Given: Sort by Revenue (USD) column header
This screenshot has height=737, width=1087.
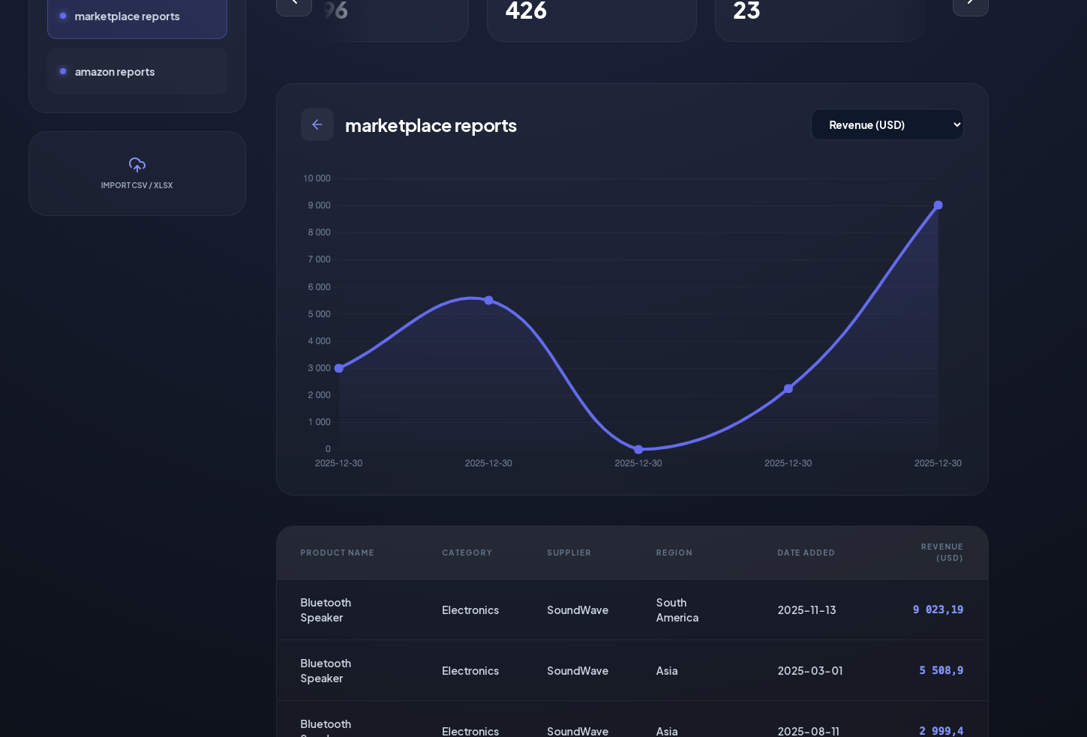Looking at the screenshot, I should pos(942,553).
